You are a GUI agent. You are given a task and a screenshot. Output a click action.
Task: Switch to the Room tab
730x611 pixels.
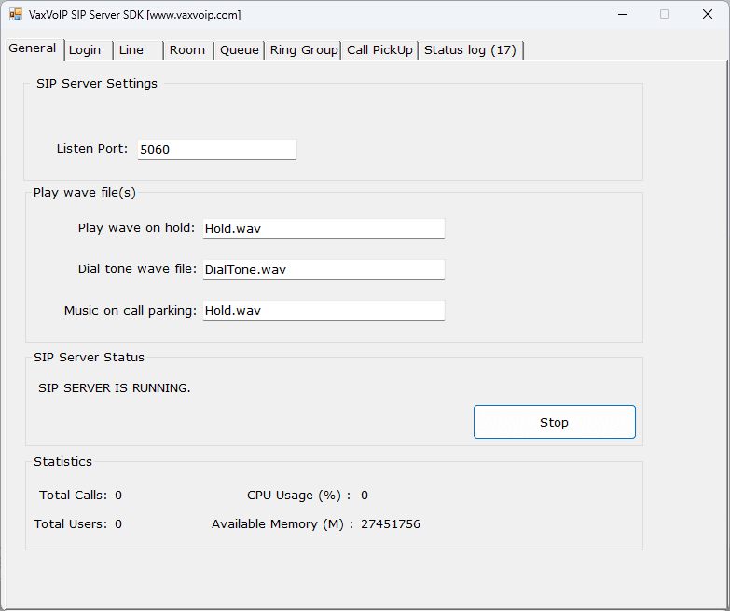point(188,50)
